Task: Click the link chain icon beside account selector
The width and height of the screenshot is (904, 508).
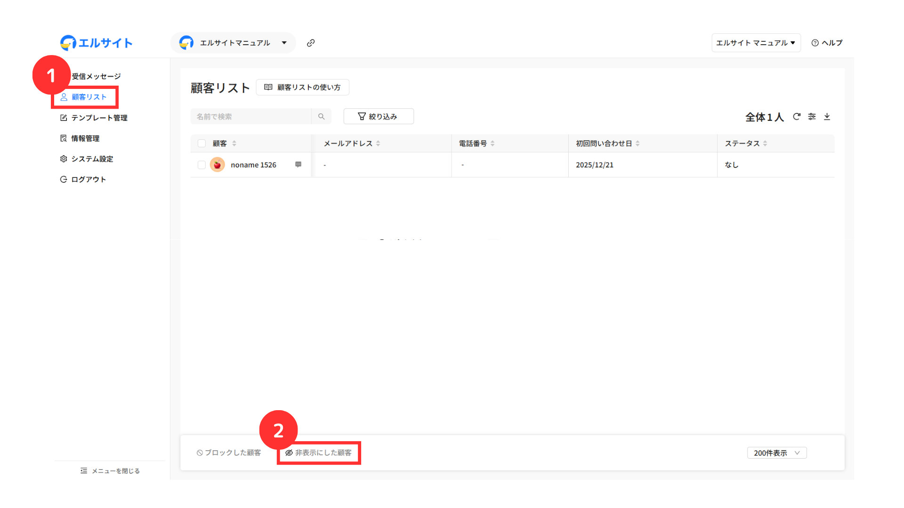Action: [311, 43]
